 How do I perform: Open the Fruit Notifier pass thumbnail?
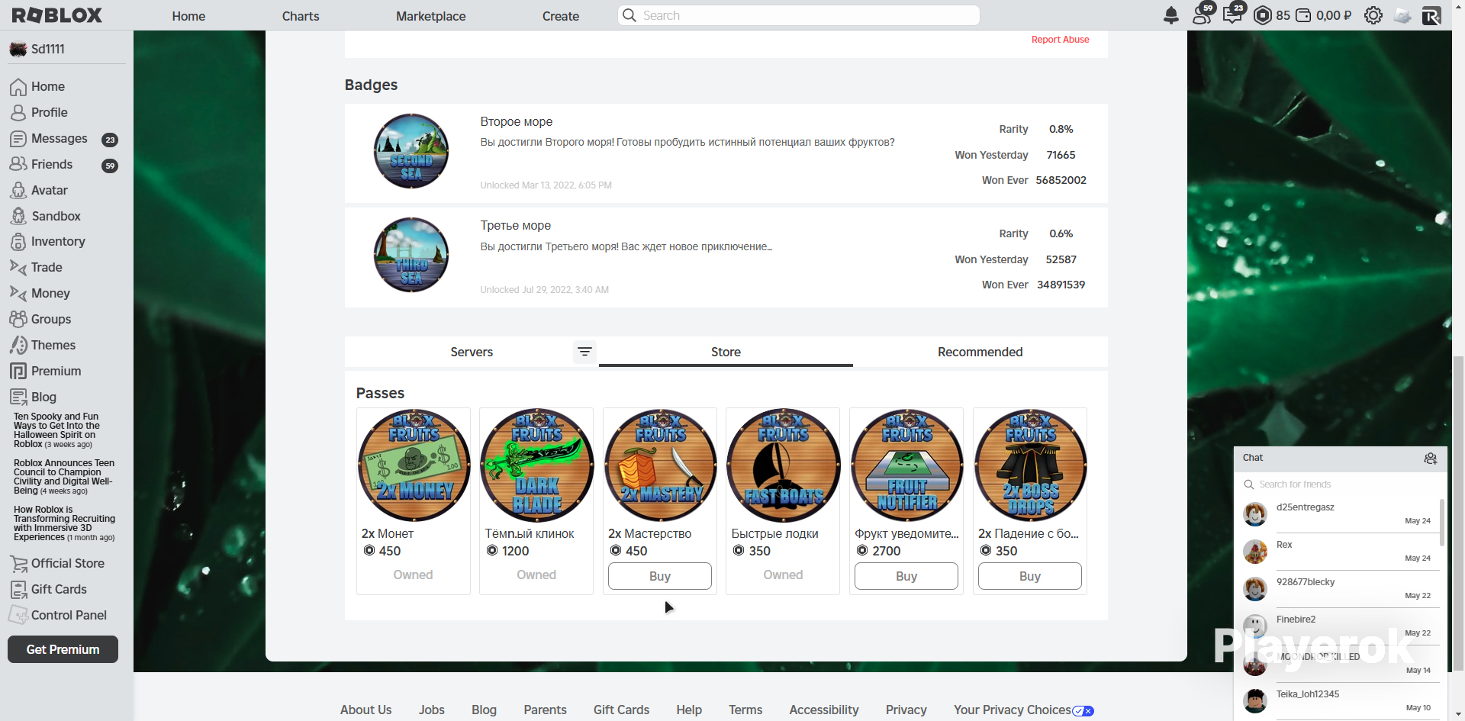(907, 465)
